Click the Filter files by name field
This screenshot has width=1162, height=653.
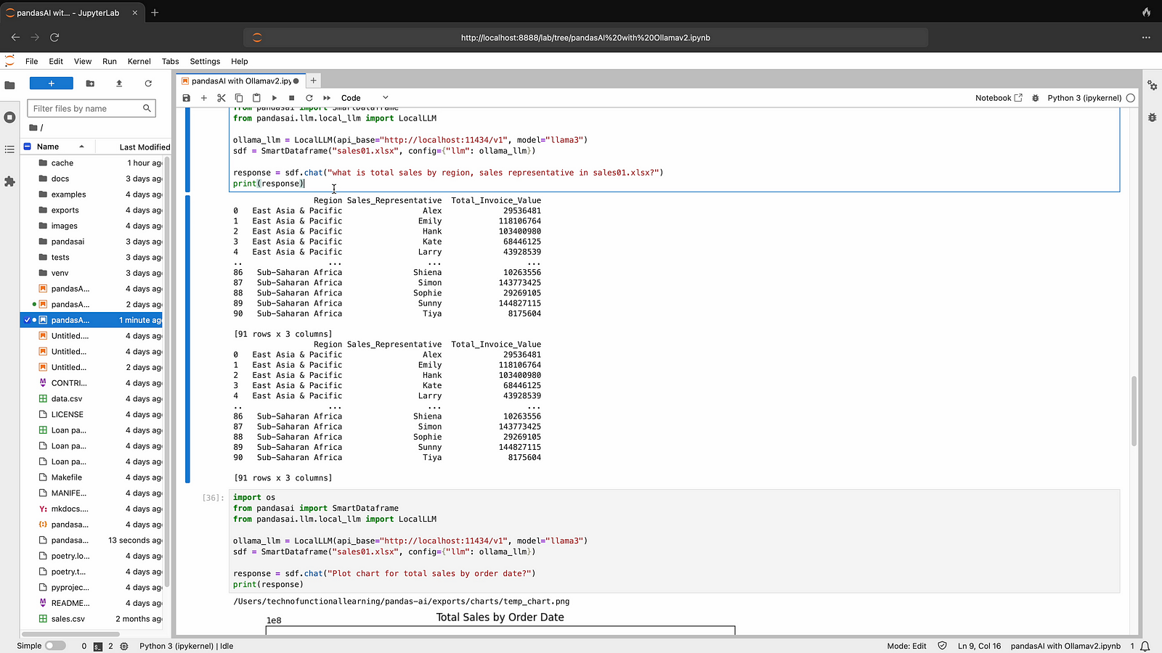tap(86, 109)
